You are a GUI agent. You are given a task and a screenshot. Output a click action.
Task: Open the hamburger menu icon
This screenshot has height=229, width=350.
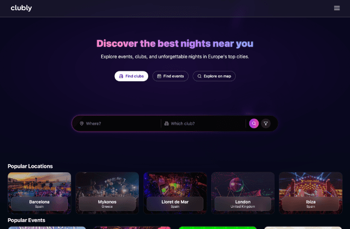337,8
